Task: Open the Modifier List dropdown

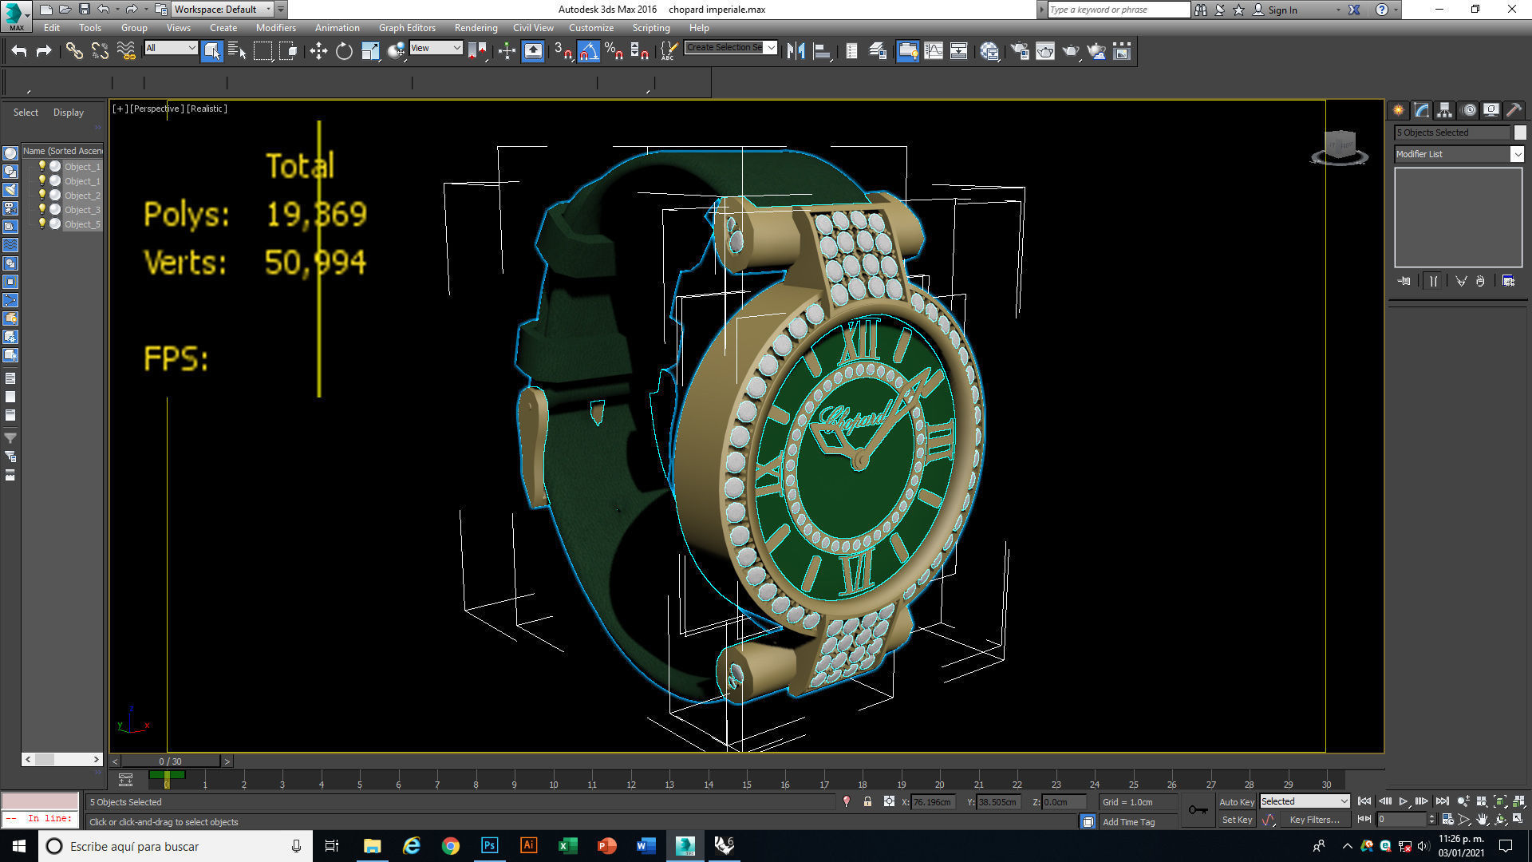Action: coord(1459,154)
